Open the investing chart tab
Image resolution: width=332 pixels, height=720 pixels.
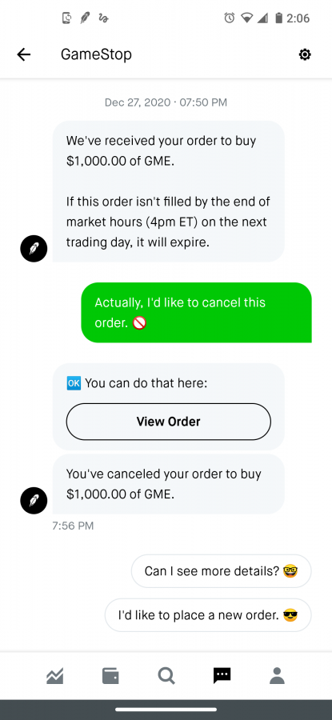54,676
